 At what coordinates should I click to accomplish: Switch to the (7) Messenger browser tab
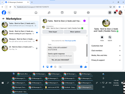click(17, 2)
